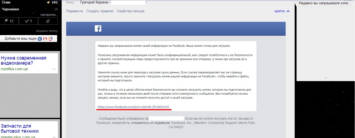Click the Создать правило link

click(100, 11)
